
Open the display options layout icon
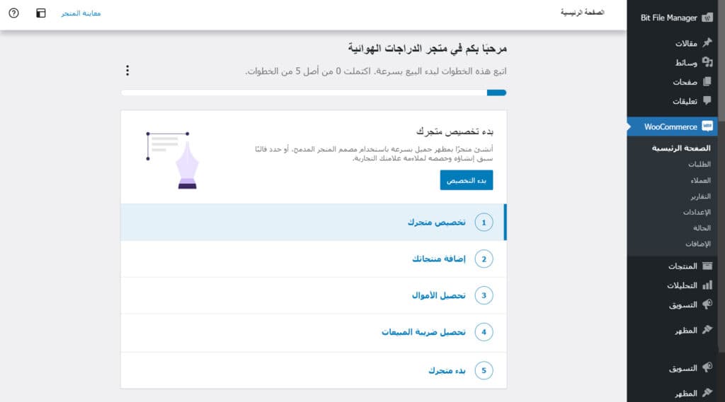[40, 13]
